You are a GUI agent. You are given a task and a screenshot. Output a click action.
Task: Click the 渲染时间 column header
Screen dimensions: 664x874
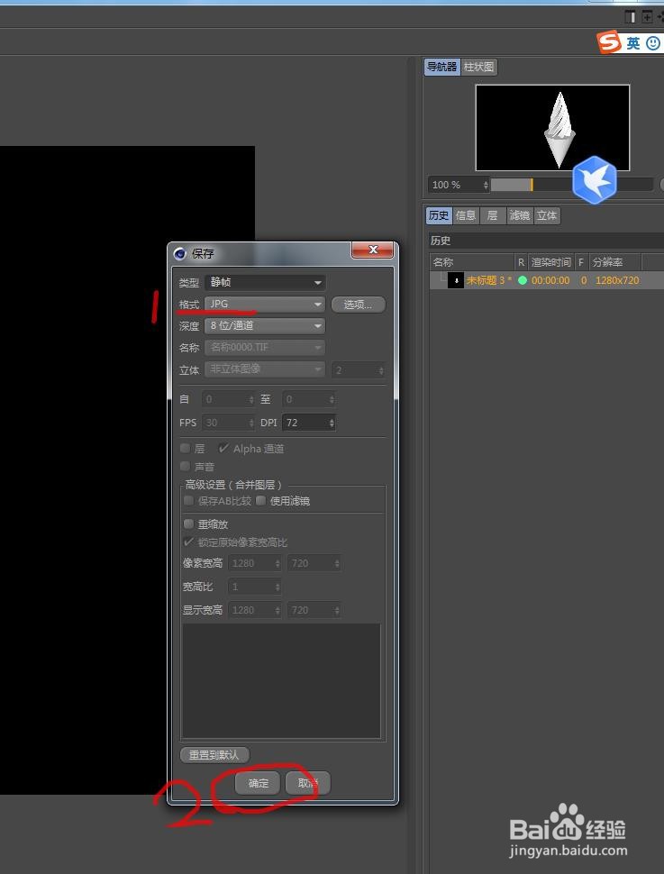click(551, 262)
